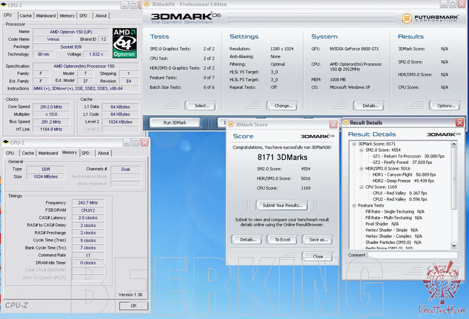Collapse the SM2.0 Score: 4554 node
Viewport: 469px width, 319px height.
361,150
